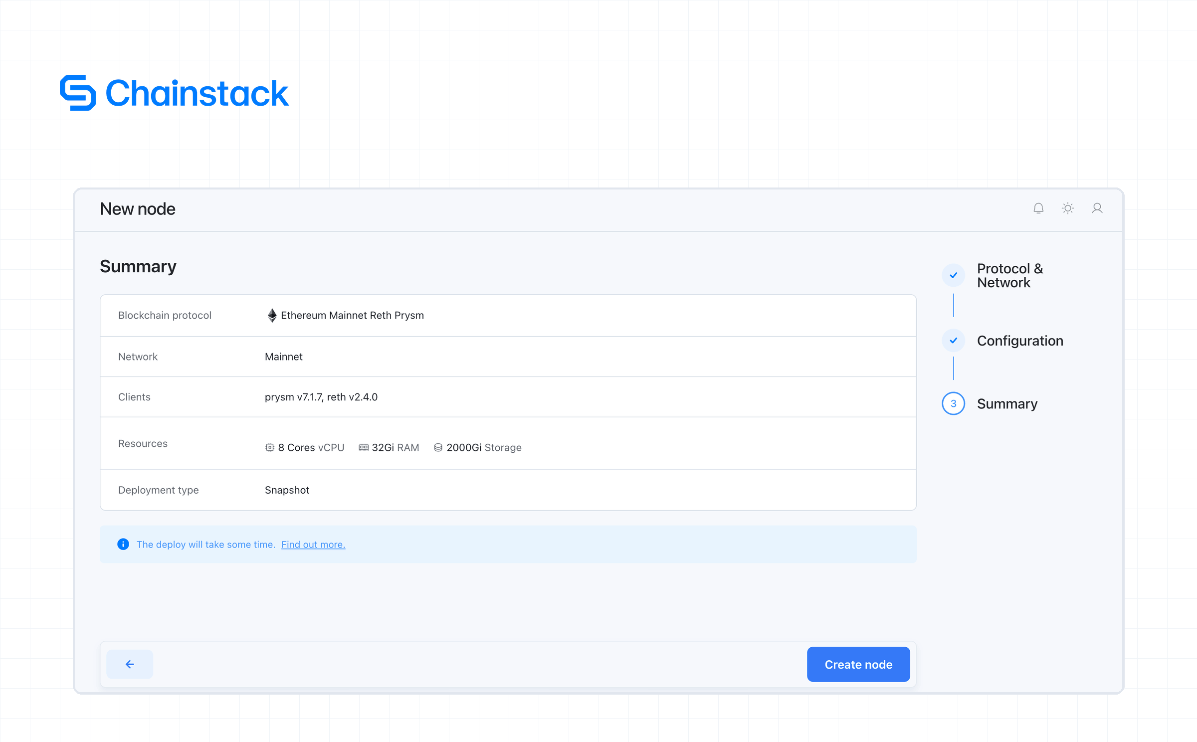Click the Create node button
The height and width of the screenshot is (742, 1197).
coord(858,664)
